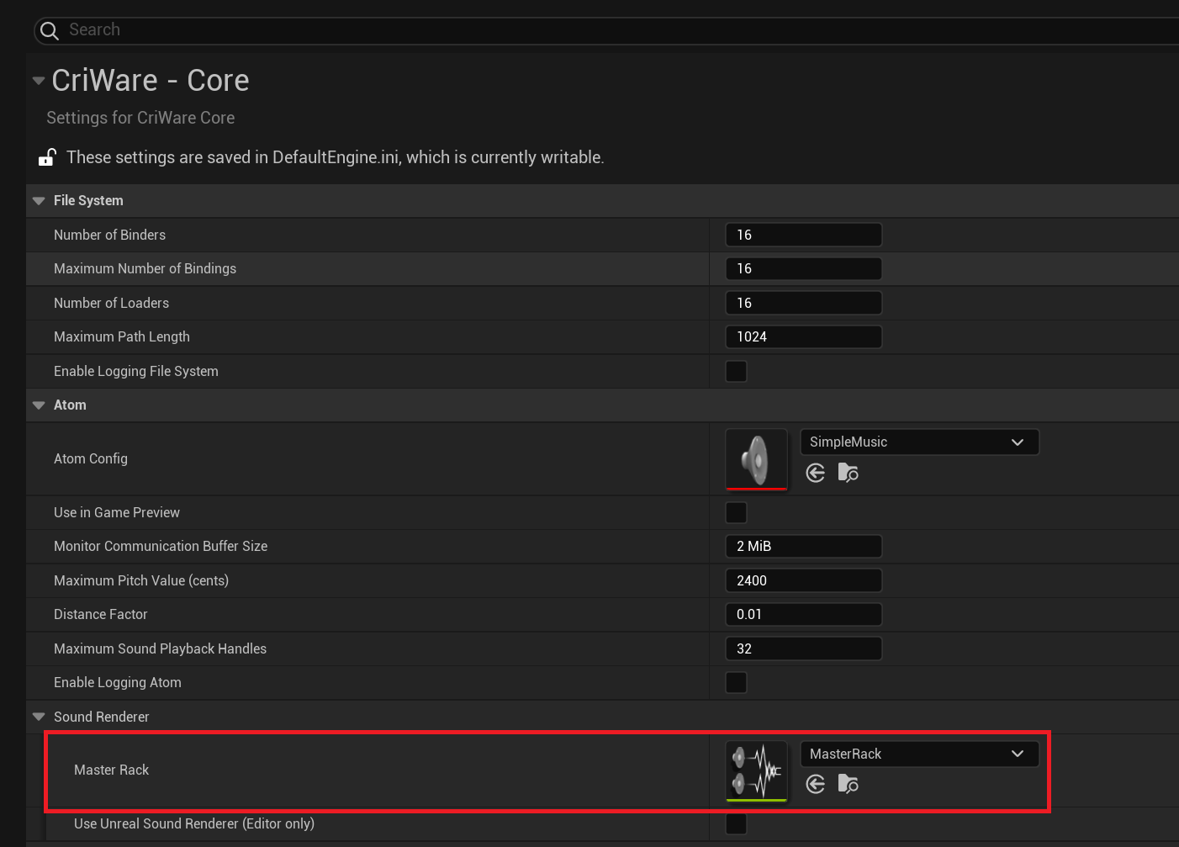Enable Logging Atom checkbox
This screenshot has width=1179, height=847.
736,682
